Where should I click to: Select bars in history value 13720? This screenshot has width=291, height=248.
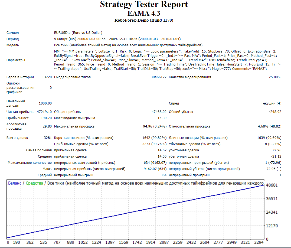click(47, 77)
